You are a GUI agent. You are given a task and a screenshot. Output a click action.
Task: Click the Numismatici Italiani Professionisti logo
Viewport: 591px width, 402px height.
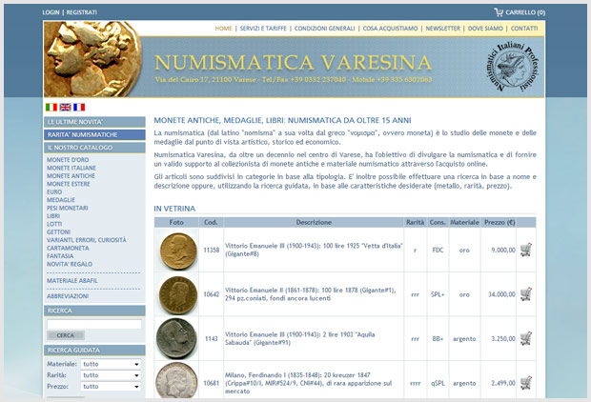pos(512,67)
